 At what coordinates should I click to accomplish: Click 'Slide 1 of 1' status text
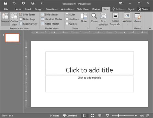tap(7, 116)
